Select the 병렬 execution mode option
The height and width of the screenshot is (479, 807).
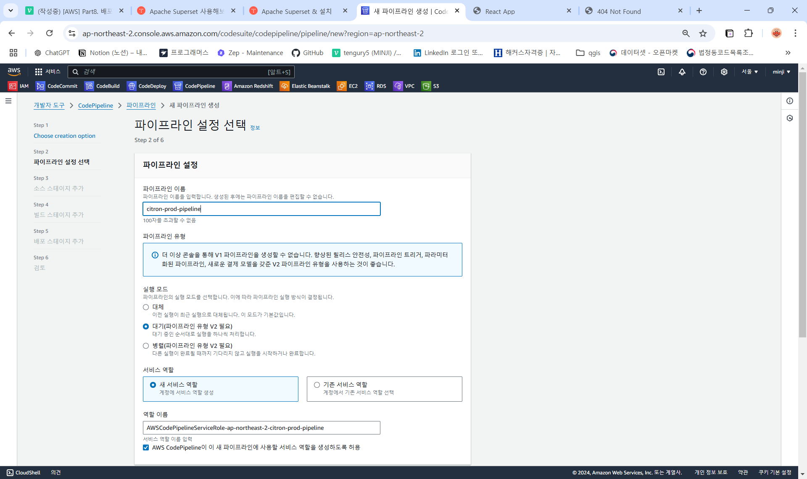[146, 346]
